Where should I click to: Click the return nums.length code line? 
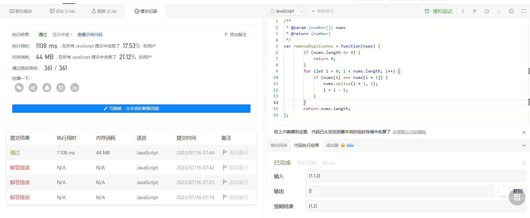coord(327,109)
